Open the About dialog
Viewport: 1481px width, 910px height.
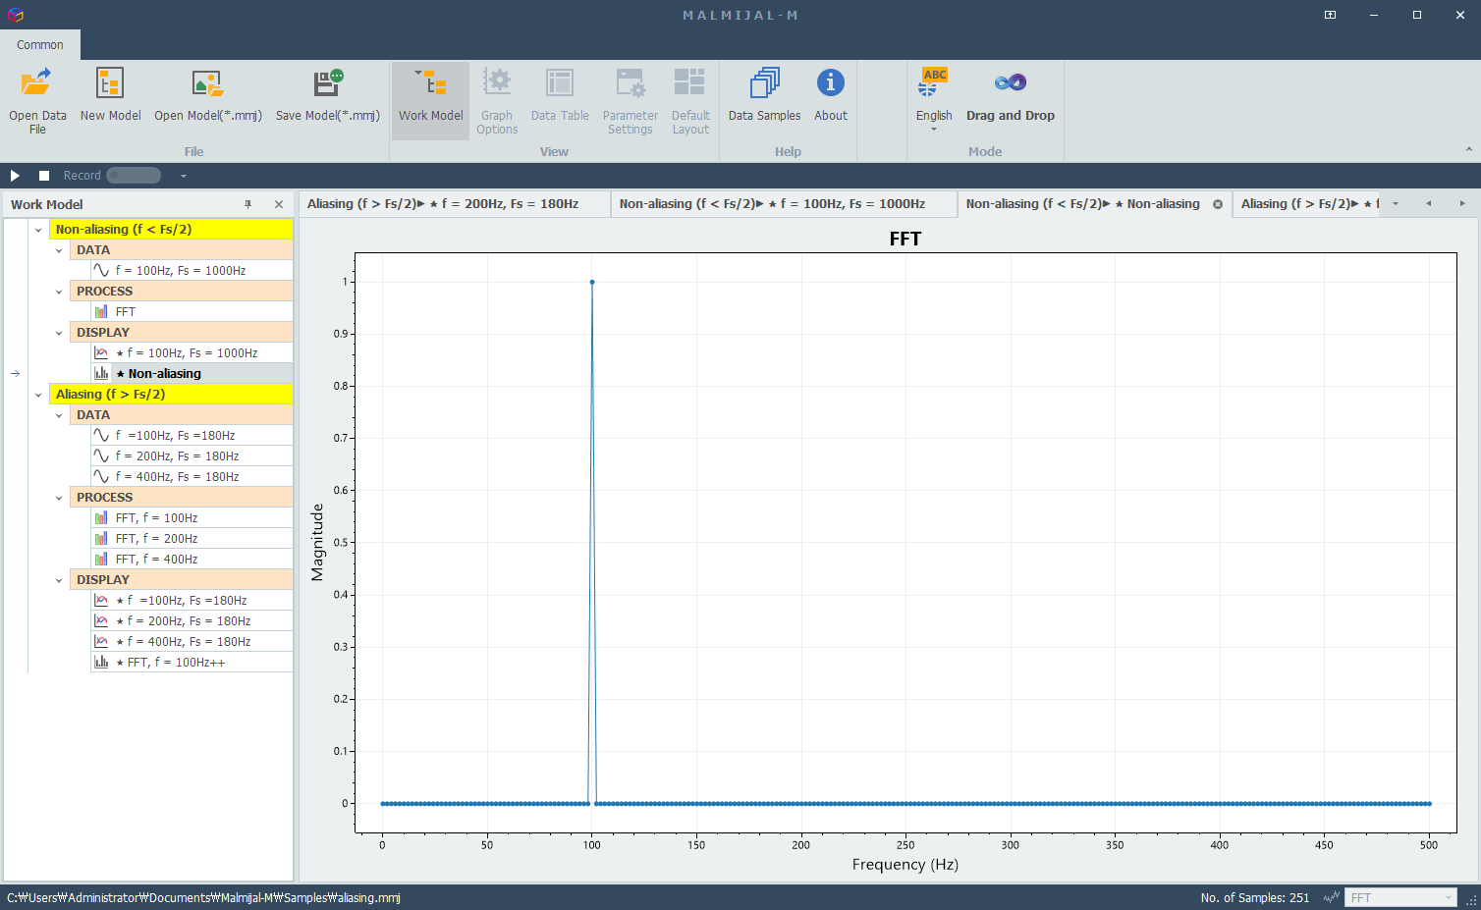[x=830, y=100]
